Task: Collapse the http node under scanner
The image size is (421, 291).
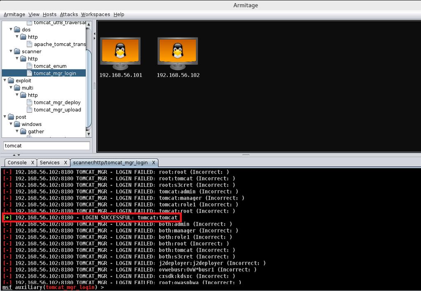Action: [17, 58]
